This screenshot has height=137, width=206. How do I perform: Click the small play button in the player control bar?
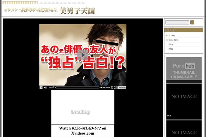coord(41,87)
